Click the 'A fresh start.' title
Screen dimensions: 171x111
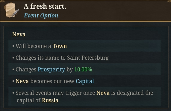pyautogui.click(x=45, y=6)
